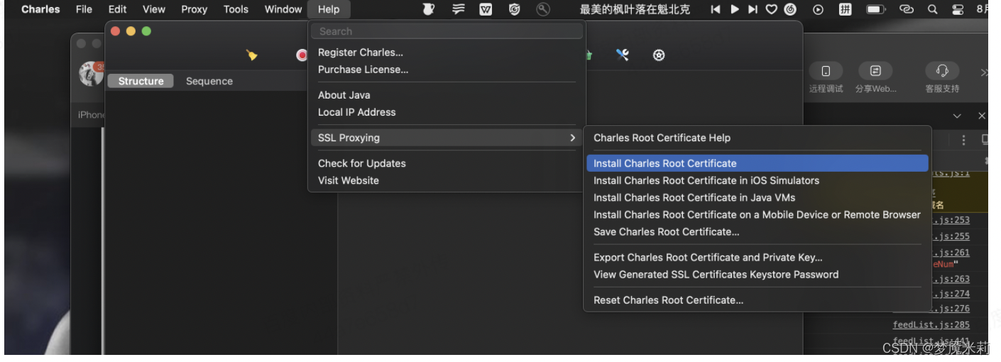Open the Window menu
The width and height of the screenshot is (1001, 362).
coord(283,9)
